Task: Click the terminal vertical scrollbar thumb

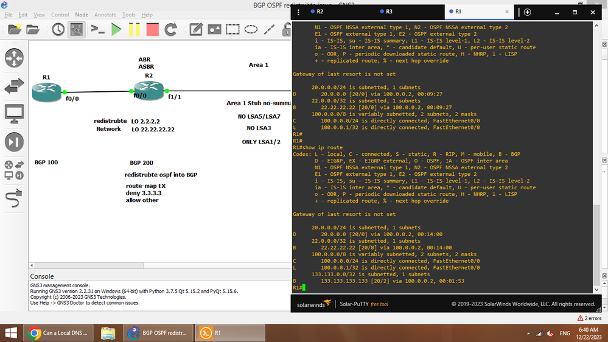Action: [x=596, y=244]
